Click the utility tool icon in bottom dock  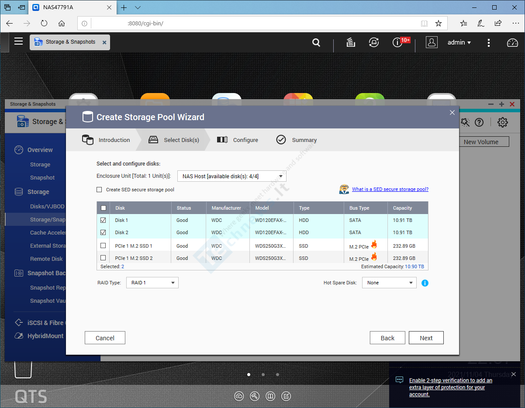point(255,396)
